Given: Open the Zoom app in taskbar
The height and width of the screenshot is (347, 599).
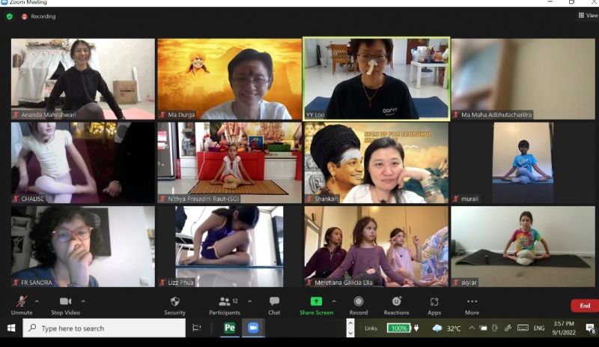Looking at the screenshot, I should (253, 328).
